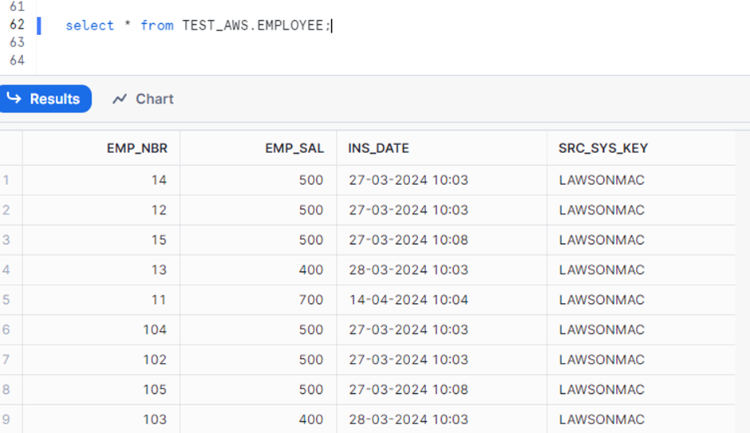Switch to the Results tab
Screen dimensions: 750x433
(x=45, y=99)
